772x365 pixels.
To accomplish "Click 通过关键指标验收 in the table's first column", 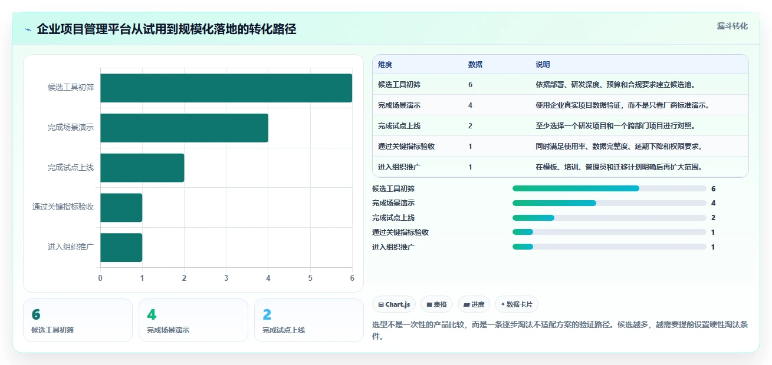I will 406,147.
